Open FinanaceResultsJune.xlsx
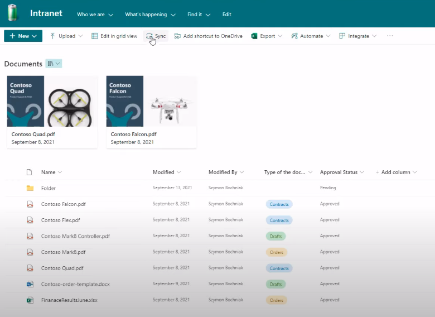Viewport: 435px width, 317px height. pyautogui.click(x=69, y=300)
